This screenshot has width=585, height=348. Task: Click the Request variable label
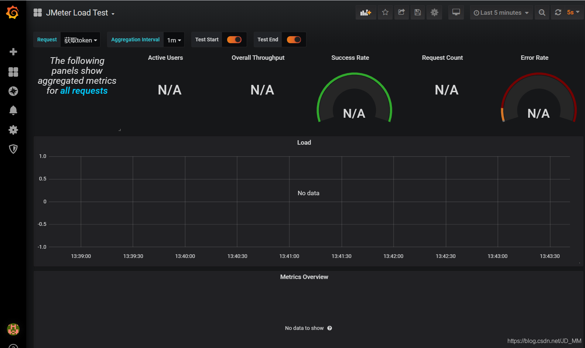coord(47,39)
